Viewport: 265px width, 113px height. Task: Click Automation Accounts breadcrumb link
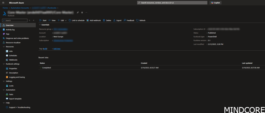(20, 8)
